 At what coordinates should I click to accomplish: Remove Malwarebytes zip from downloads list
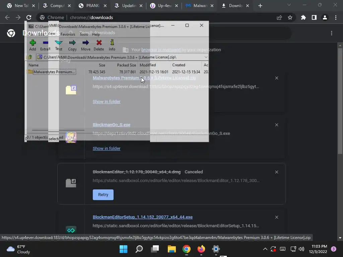pyautogui.click(x=276, y=78)
